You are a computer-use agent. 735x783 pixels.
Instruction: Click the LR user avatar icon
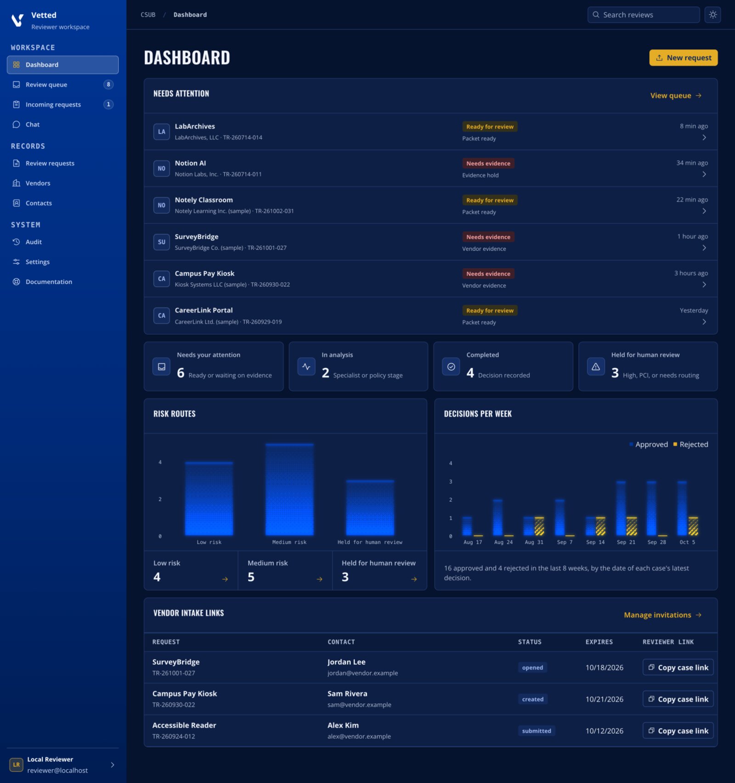pyautogui.click(x=16, y=765)
